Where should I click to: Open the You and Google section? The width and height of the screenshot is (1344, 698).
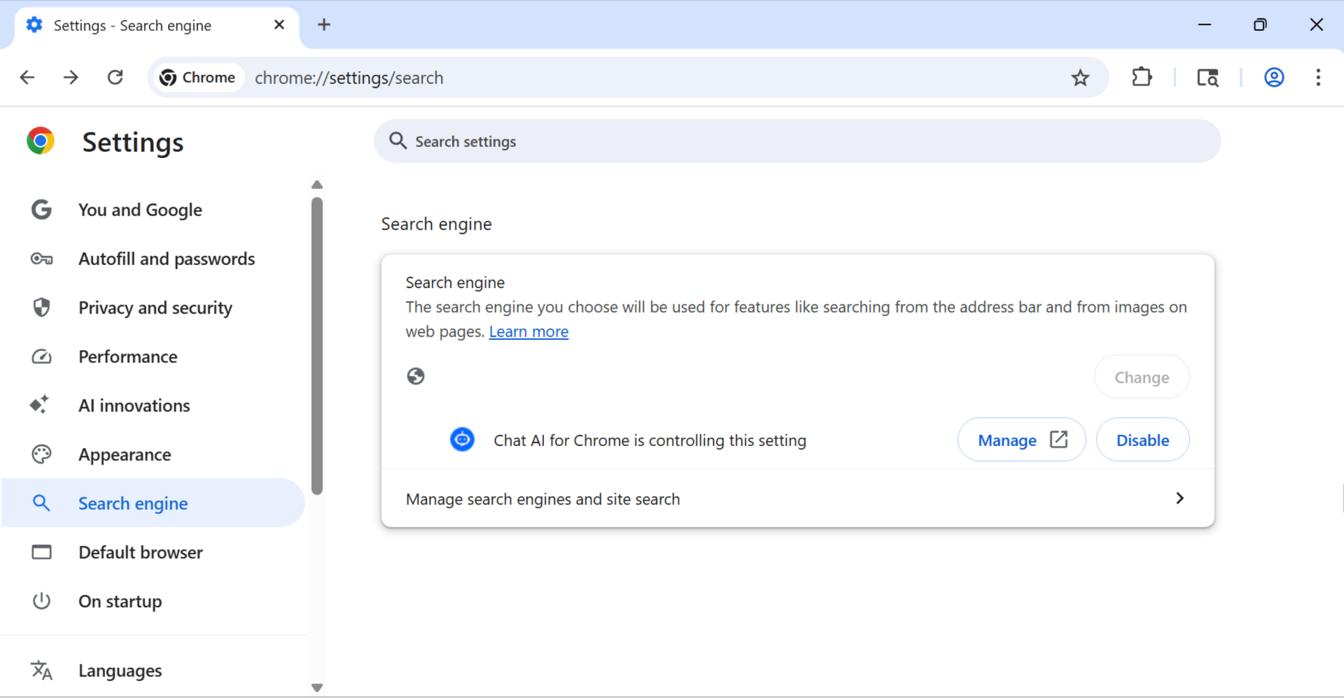(x=154, y=210)
